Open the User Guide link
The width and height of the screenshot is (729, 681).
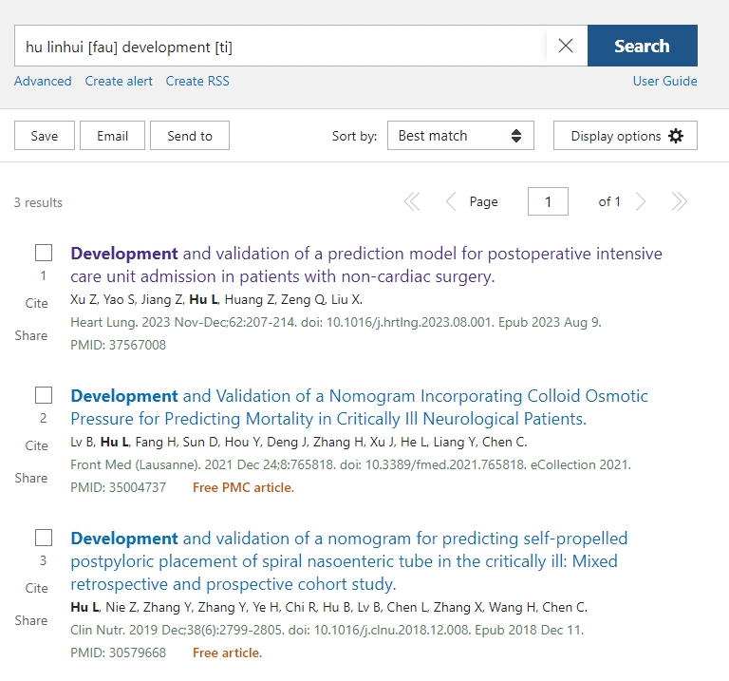[x=664, y=81]
